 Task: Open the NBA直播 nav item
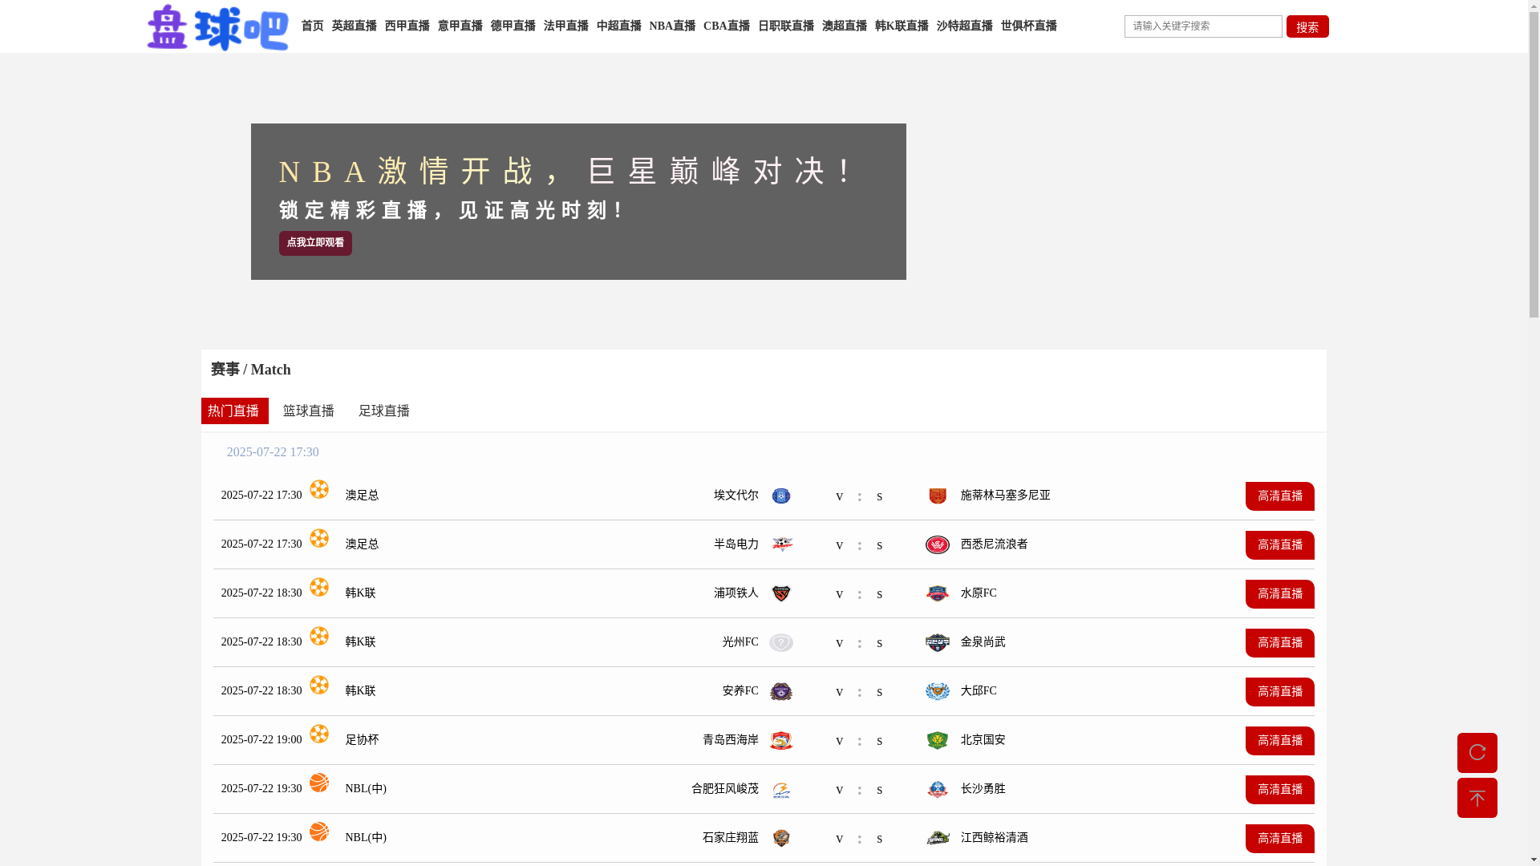(x=672, y=26)
